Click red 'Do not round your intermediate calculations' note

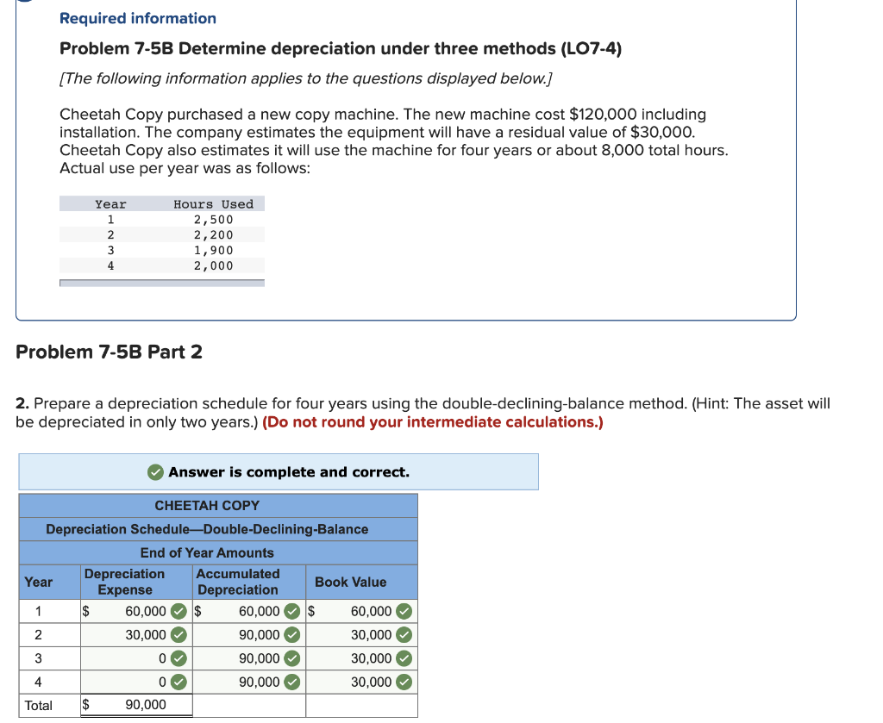coord(433,422)
